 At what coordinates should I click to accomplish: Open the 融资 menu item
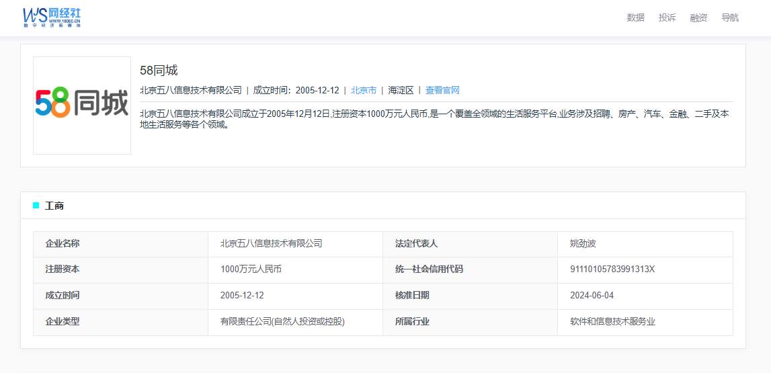click(x=698, y=17)
